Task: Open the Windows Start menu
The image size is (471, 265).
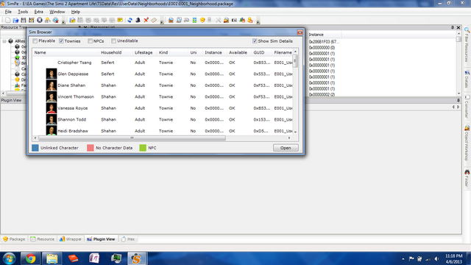Action: tap(9, 258)
